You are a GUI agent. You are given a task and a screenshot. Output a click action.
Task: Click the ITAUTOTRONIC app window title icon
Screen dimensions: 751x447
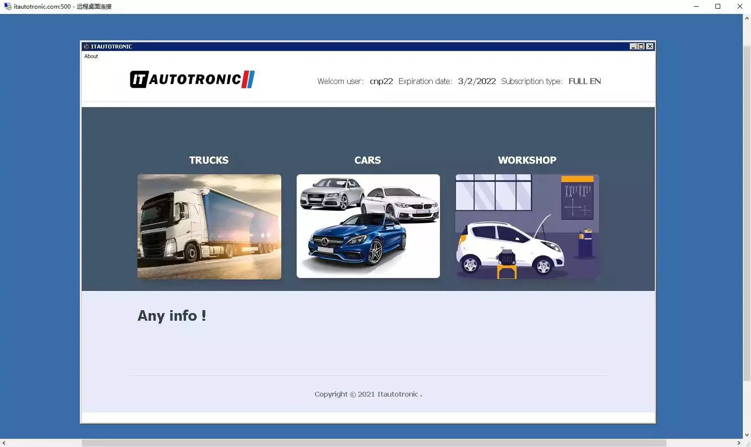(x=87, y=47)
